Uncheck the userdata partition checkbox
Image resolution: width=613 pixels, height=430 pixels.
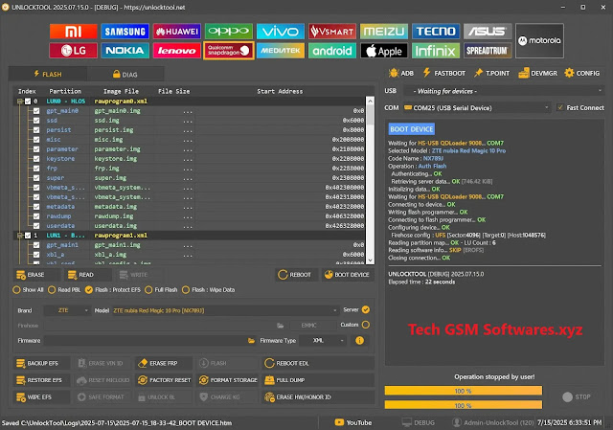click(x=36, y=226)
